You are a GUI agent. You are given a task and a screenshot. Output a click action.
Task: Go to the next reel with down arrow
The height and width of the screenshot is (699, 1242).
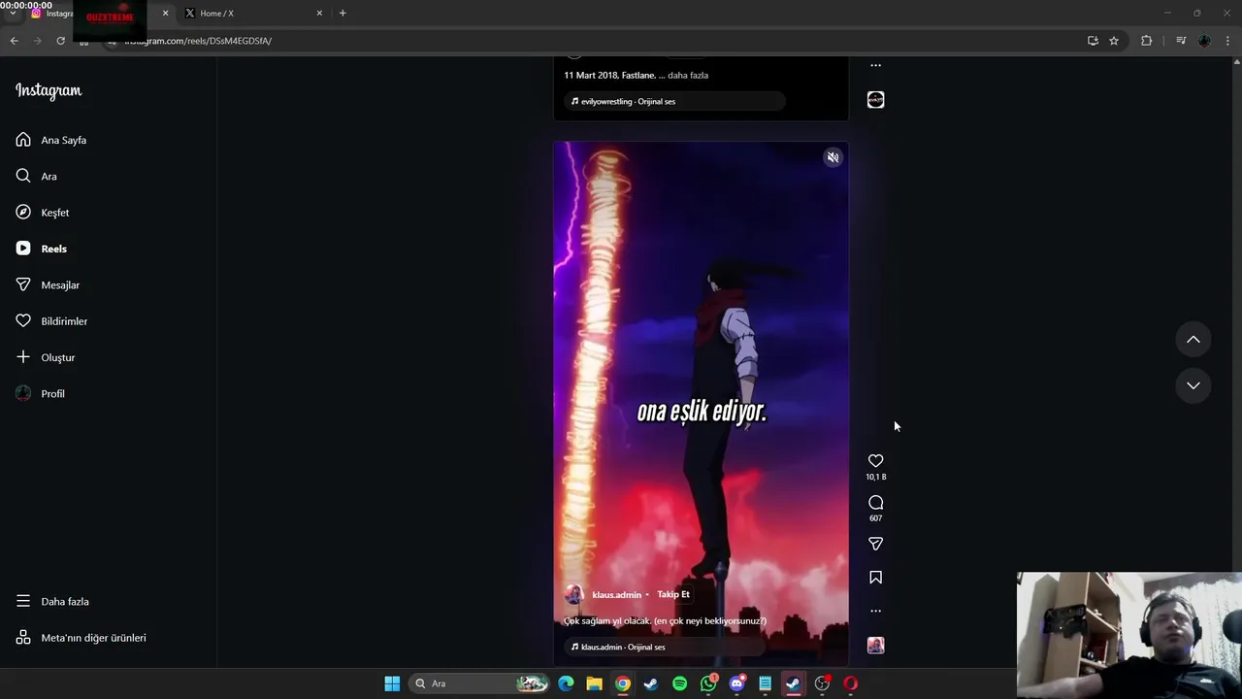pyautogui.click(x=1193, y=385)
